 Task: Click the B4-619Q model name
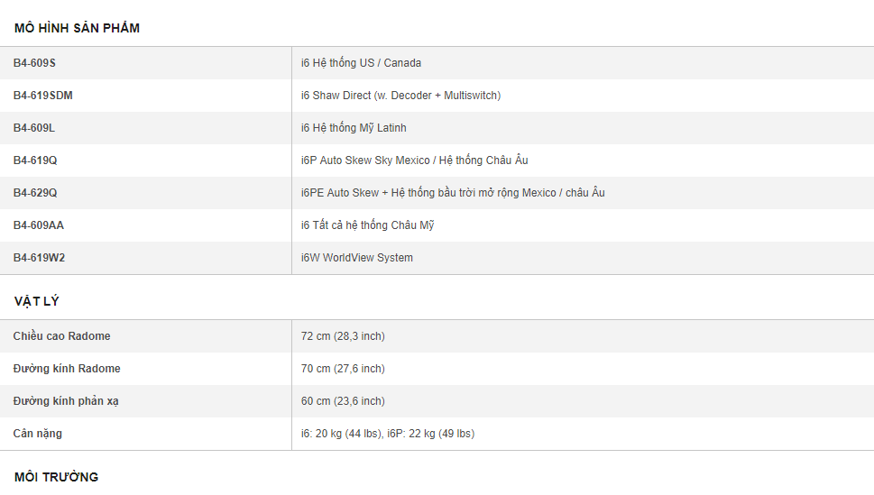click(35, 160)
